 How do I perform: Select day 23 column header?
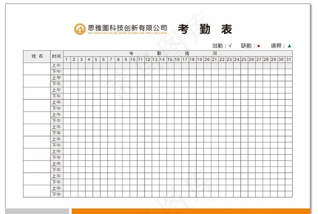click(x=229, y=59)
